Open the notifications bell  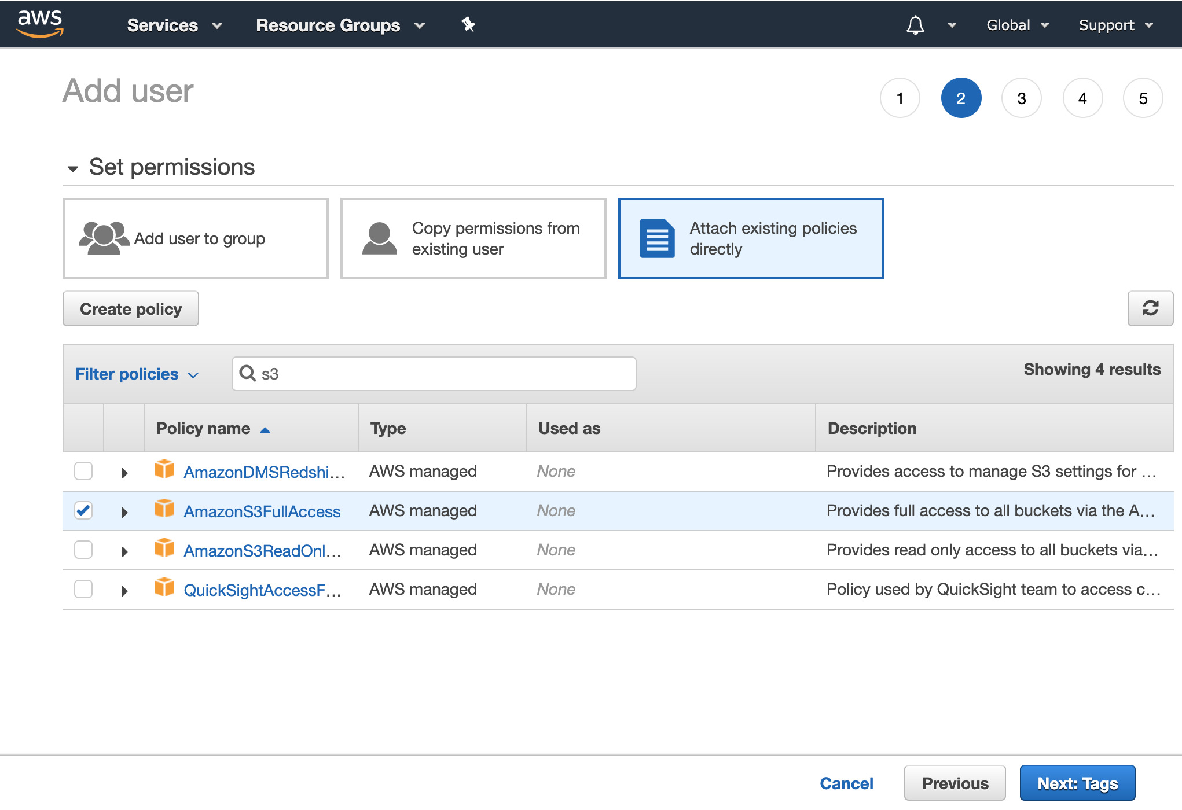pyautogui.click(x=915, y=25)
